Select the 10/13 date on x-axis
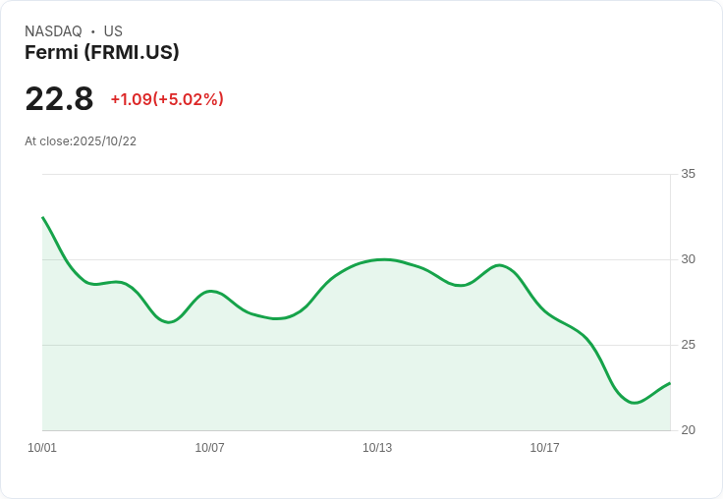This screenshot has width=723, height=499. point(377,448)
